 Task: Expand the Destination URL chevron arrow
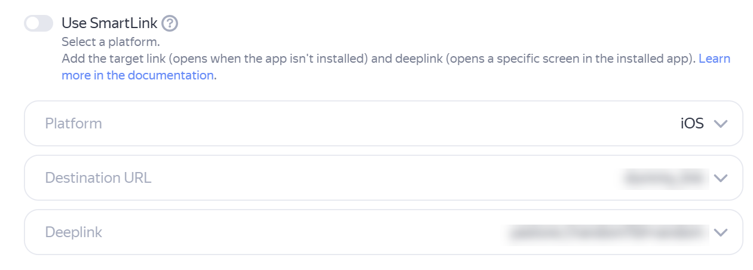(721, 178)
